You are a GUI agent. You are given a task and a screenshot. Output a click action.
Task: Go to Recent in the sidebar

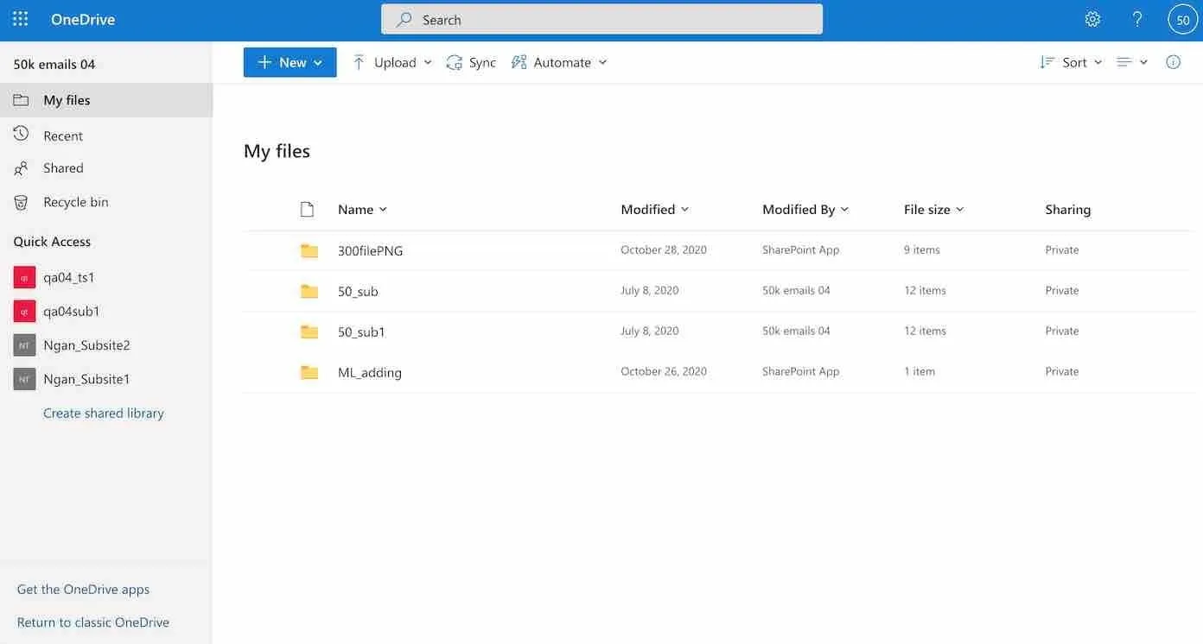coord(63,136)
